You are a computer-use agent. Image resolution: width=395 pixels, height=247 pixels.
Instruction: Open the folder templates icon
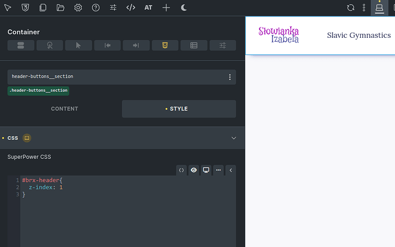[x=61, y=7]
